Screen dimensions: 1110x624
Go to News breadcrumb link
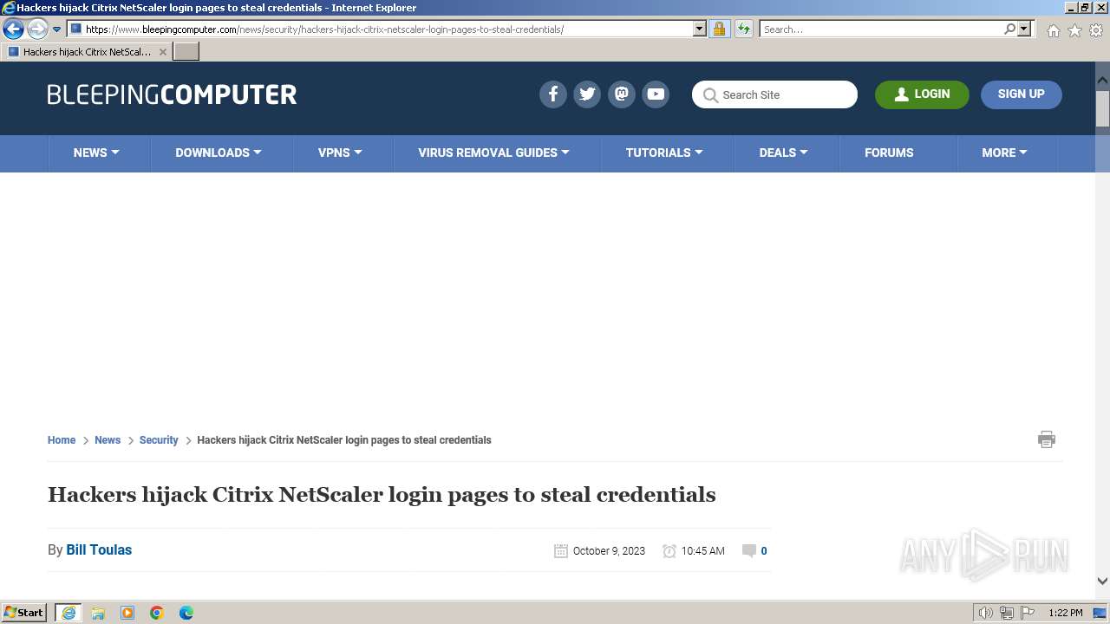[x=108, y=440]
